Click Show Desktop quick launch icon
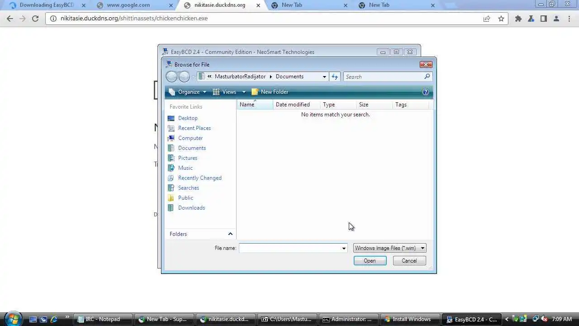This screenshot has height=326, width=579. pyautogui.click(x=33, y=319)
